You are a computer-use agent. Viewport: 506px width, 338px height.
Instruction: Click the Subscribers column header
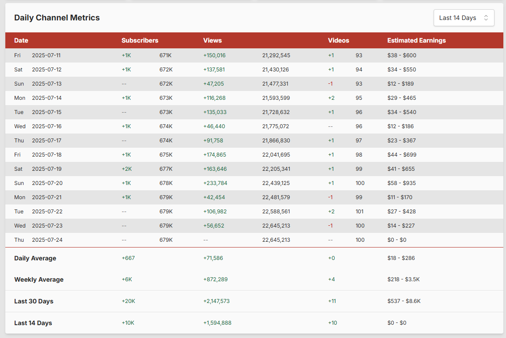tap(140, 40)
